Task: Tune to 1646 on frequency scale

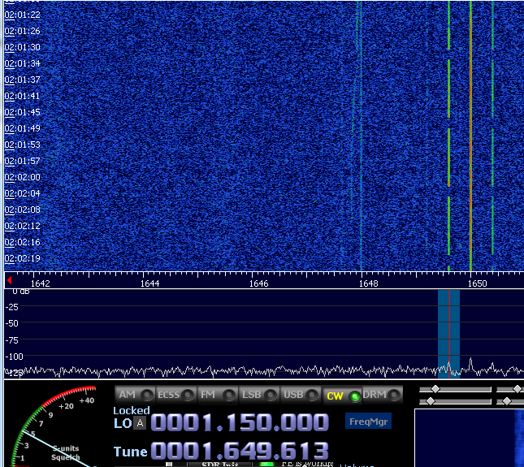Action: pos(259,283)
